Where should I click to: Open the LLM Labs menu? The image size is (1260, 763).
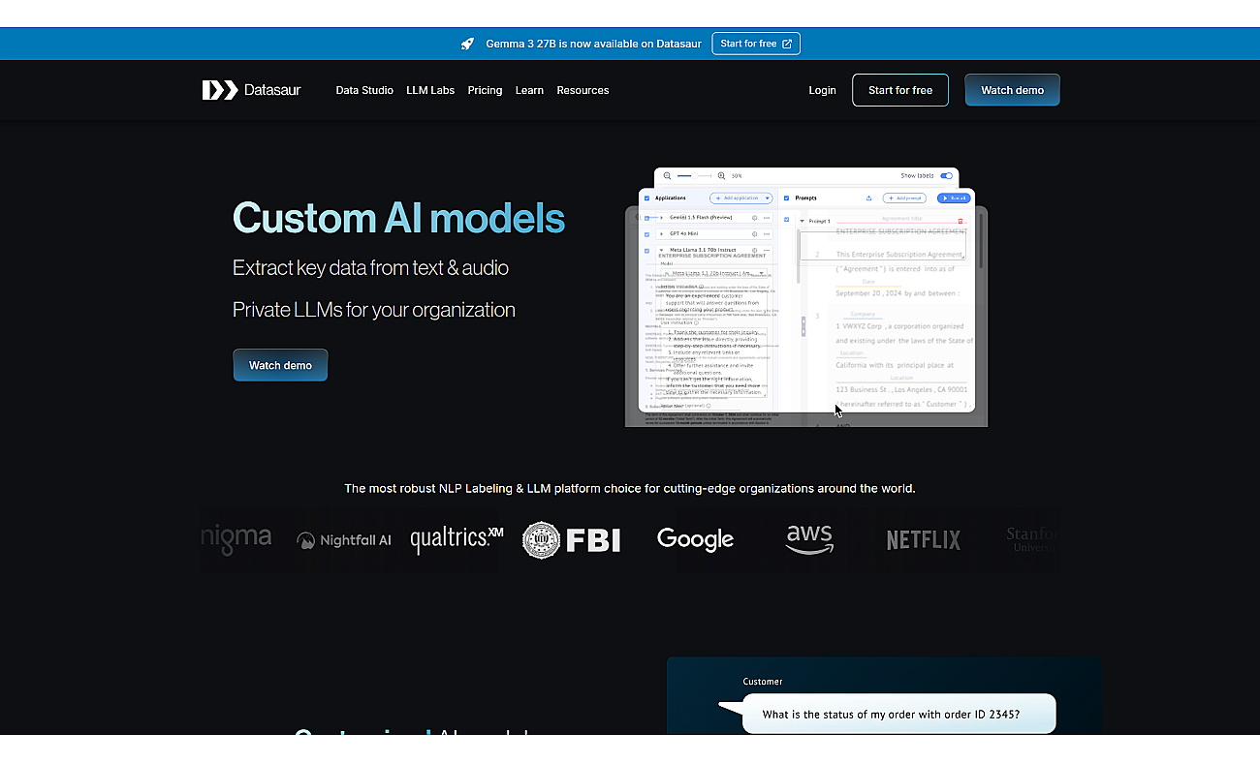click(430, 90)
